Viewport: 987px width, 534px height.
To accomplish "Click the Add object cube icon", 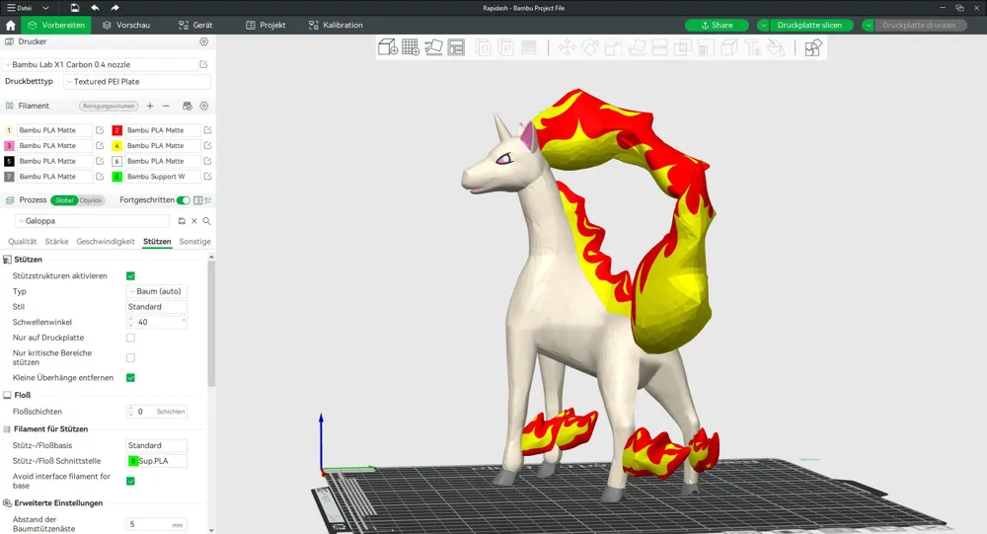I will pos(388,47).
